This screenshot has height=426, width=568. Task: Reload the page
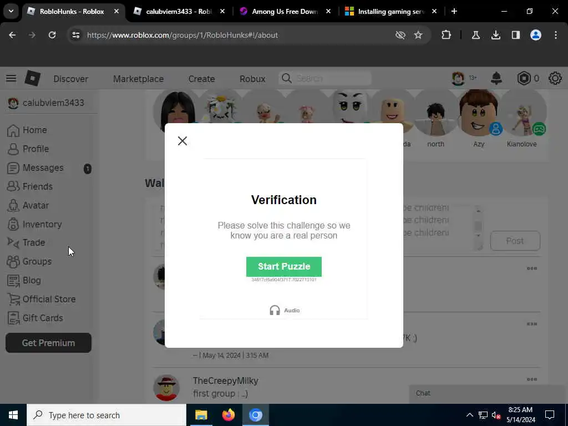coord(52,35)
